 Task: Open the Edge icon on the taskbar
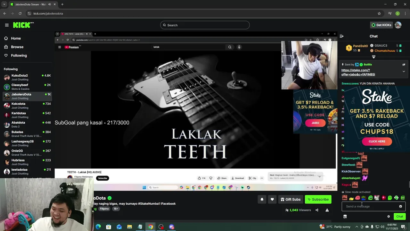point(98,227)
